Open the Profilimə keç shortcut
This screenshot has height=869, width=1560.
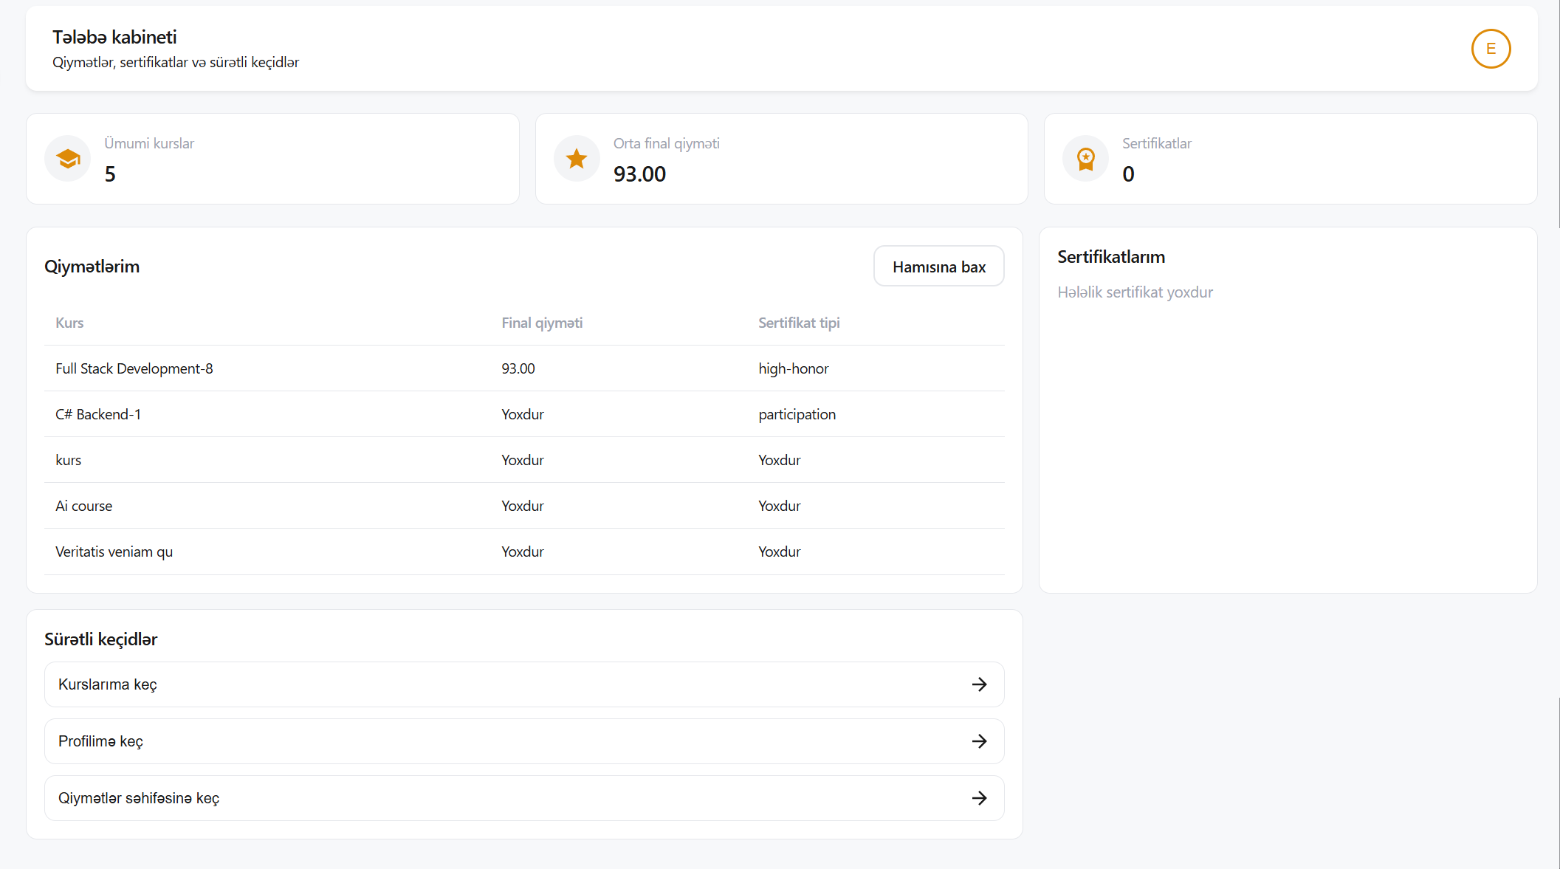coord(100,741)
